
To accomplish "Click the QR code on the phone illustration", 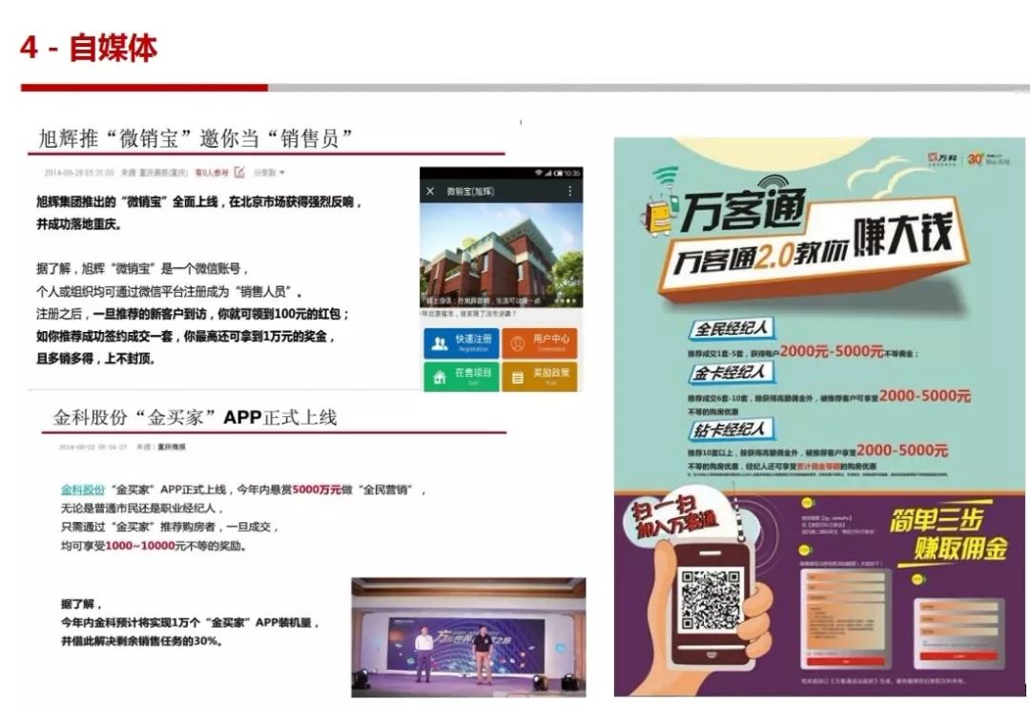I will coord(711,599).
